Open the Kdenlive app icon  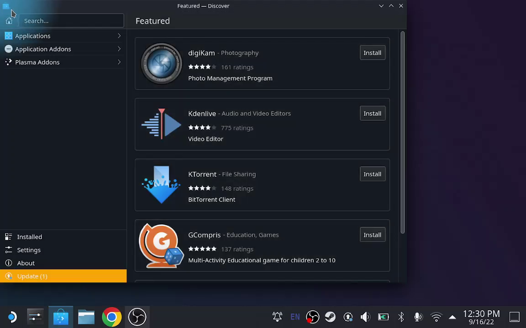161,124
